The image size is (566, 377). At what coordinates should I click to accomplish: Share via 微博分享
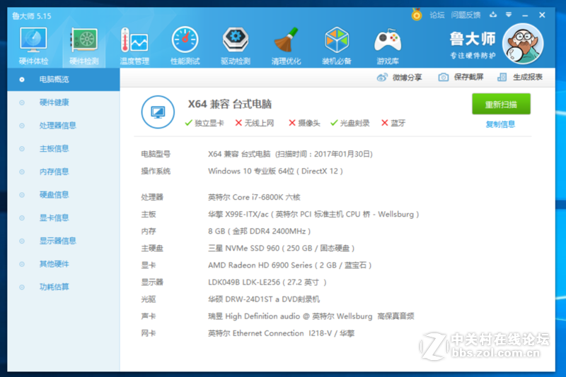coord(399,78)
